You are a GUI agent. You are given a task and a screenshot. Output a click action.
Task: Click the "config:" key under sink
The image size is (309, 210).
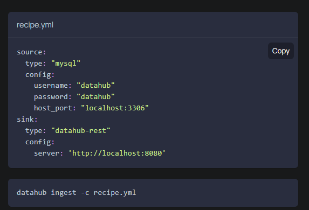click(40, 142)
